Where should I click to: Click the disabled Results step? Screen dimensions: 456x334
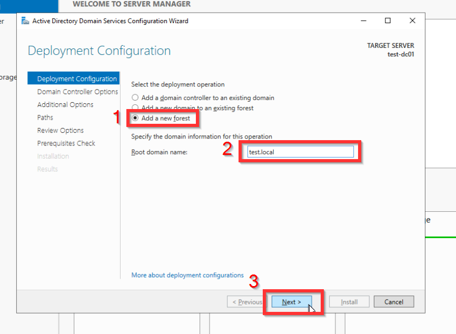click(x=47, y=169)
